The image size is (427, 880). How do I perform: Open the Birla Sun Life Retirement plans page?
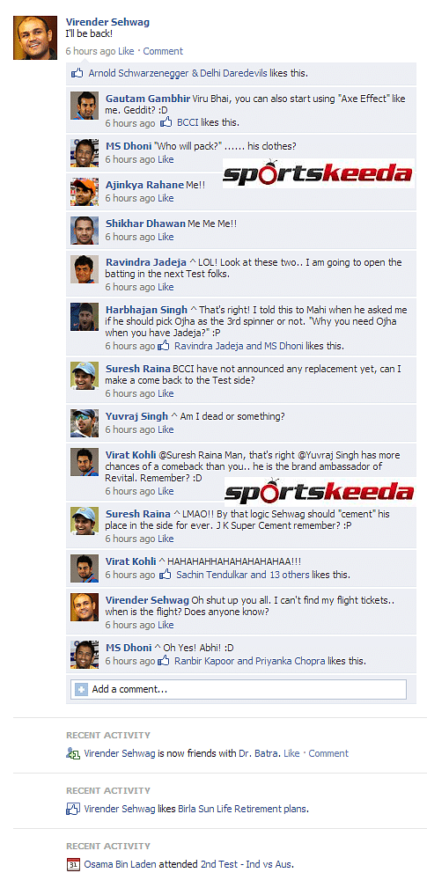243,809
